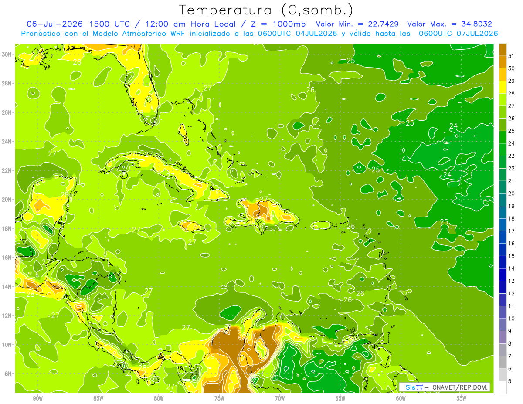The width and height of the screenshot is (523, 404).
Task: Click the color bar label "29"
Action: coord(512,81)
